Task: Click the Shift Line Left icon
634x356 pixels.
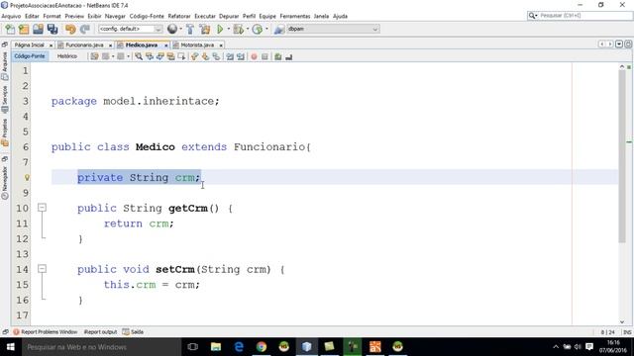Action: tap(230, 57)
